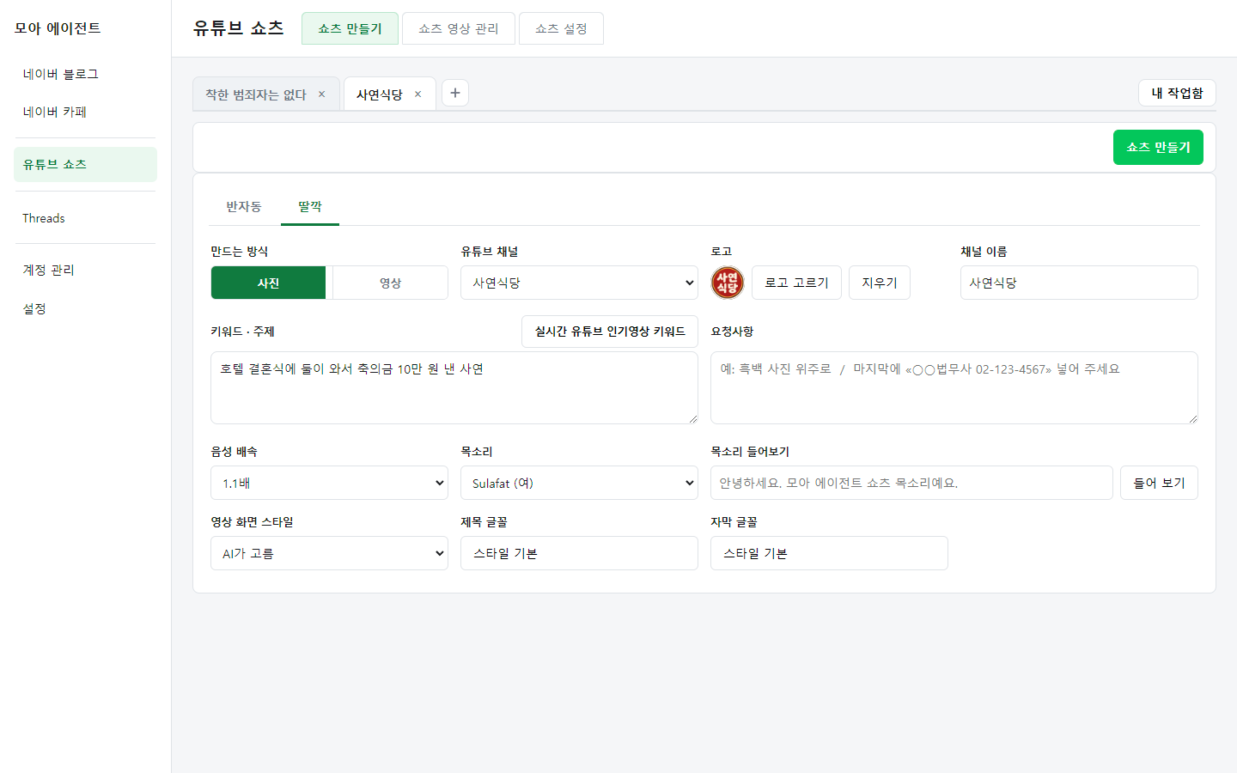Open Threads in the sidebar
This screenshot has width=1237, height=773.
click(85, 218)
